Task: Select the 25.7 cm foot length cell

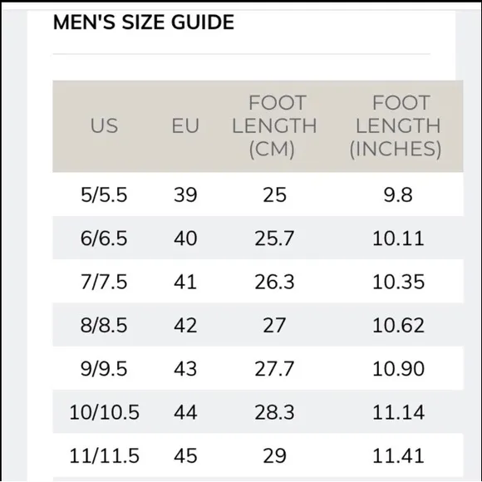Action: pos(274,239)
